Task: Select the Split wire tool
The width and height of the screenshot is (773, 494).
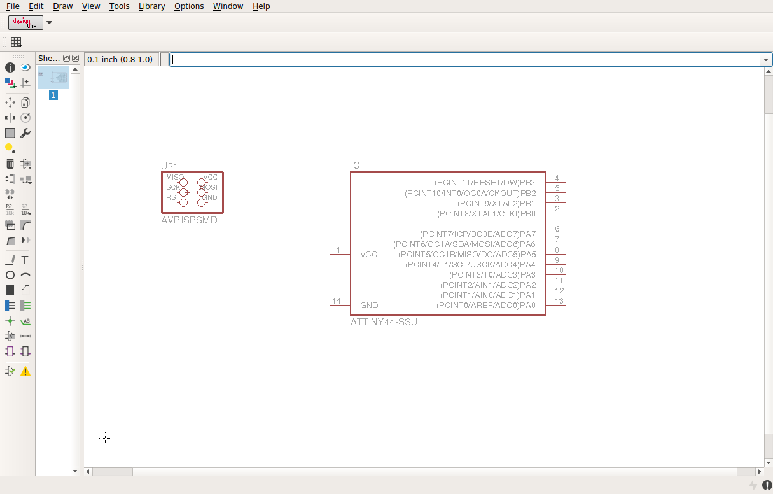Action: click(x=10, y=240)
